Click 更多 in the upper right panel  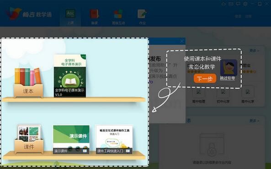[x=254, y=51]
